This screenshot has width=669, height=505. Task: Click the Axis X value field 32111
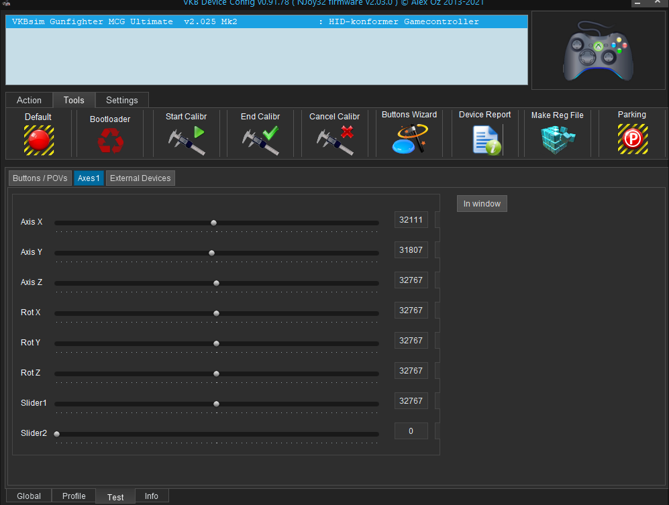(411, 220)
